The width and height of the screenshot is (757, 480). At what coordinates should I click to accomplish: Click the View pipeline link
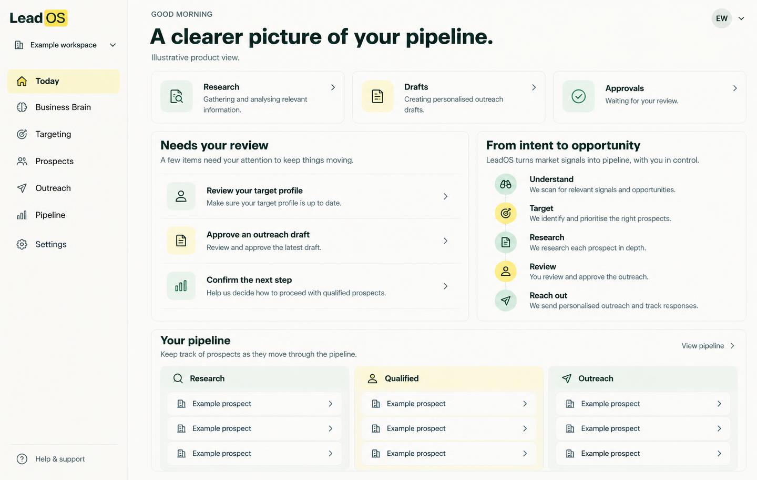tap(708, 346)
